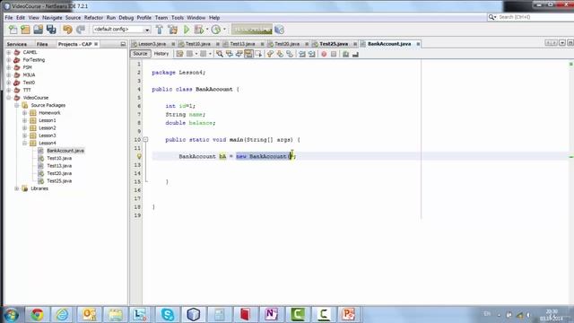574x323 pixels.
Task: Run the project with green arrow
Action: point(187,30)
